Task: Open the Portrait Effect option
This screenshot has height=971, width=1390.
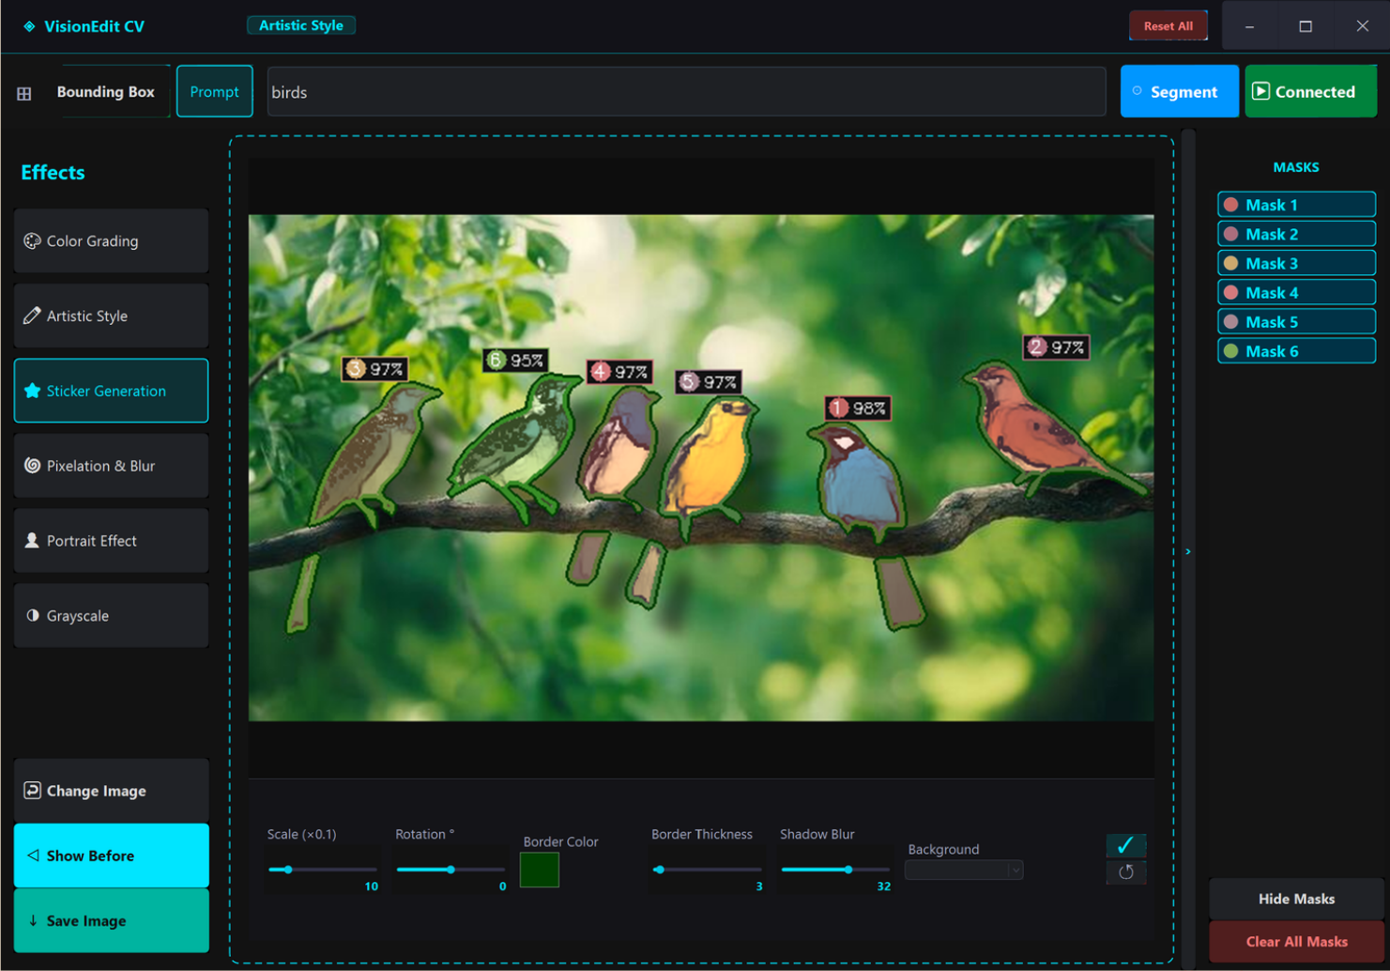Action: coord(111,541)
